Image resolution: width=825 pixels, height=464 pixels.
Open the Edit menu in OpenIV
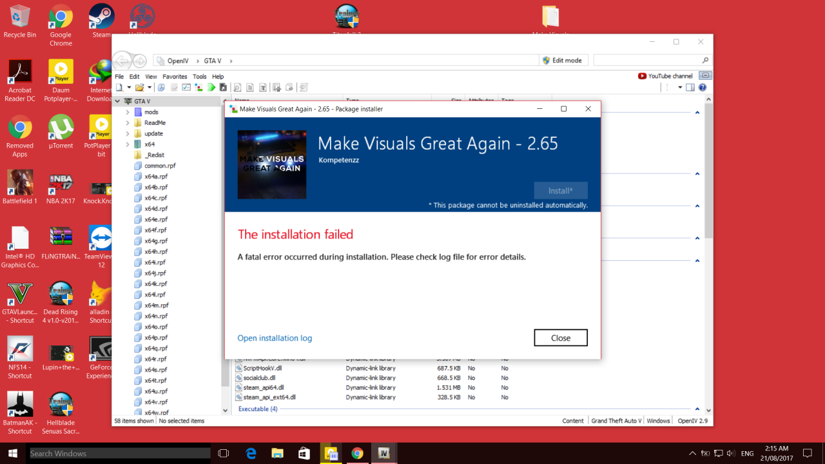point(134,76)
